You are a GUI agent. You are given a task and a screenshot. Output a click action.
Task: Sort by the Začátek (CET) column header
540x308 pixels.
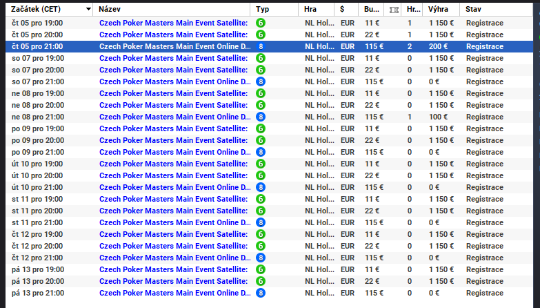point(49,9)
